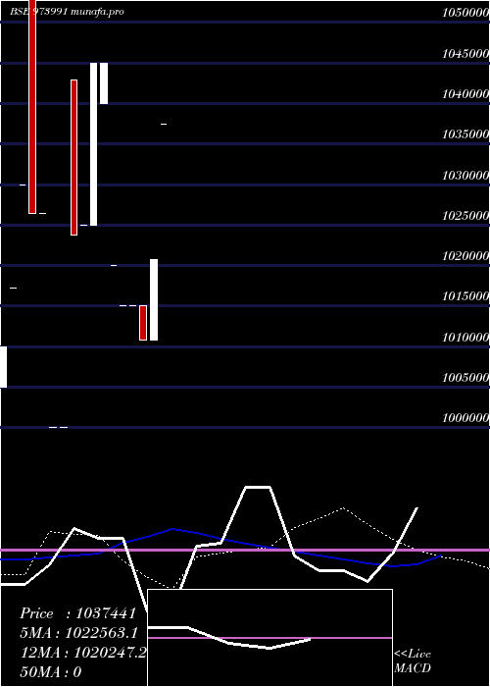Image resolution: width=490 pixels, height=687 pixels.
Task: Select the red candle topping near 1043000
Action: pos(73,157)
